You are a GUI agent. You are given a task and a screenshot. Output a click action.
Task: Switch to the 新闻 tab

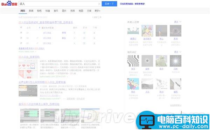31,11
